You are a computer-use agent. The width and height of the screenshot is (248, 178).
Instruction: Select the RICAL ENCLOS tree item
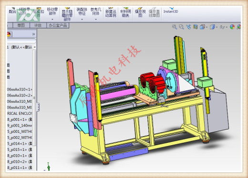[20, 113]
